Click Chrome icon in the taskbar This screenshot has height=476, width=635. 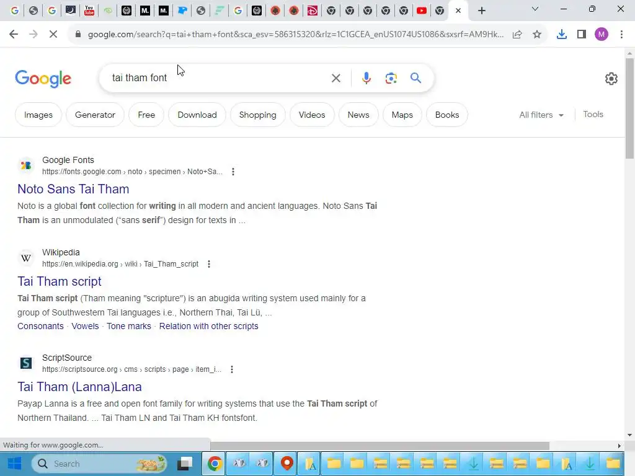215,464
